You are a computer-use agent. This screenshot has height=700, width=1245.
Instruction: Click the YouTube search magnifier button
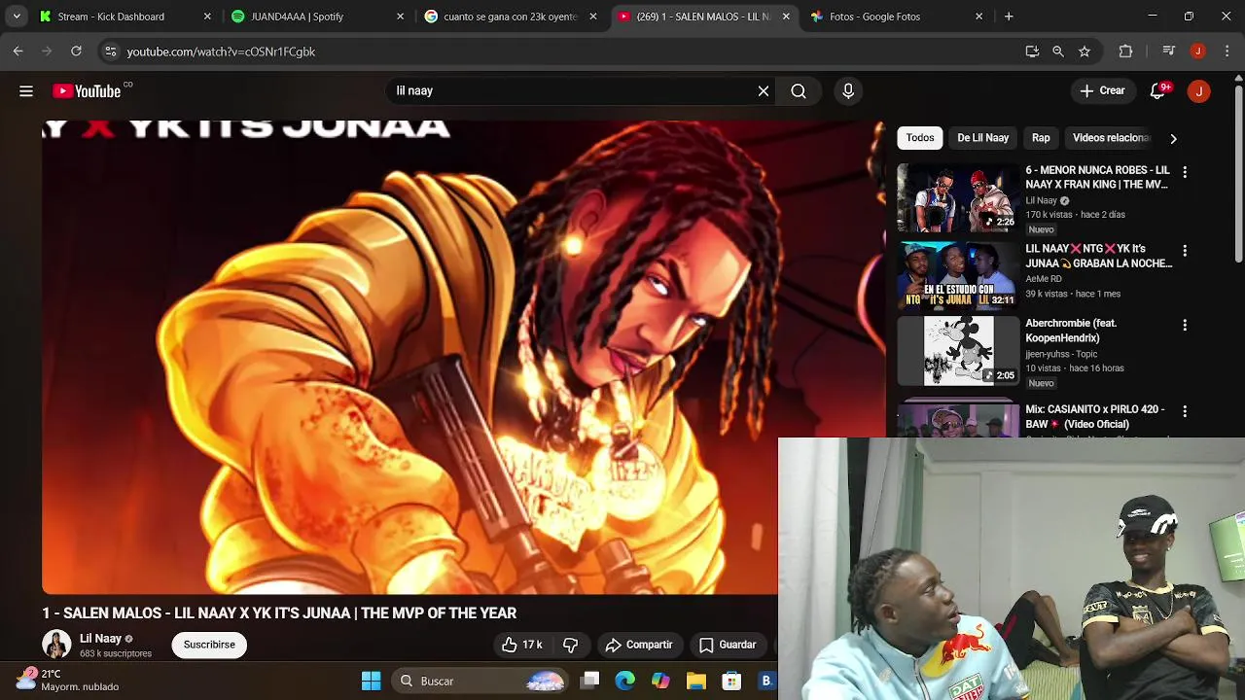pos(799,90)
